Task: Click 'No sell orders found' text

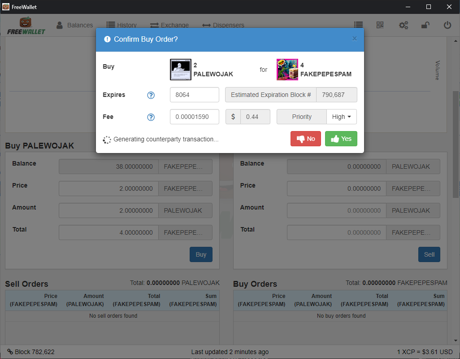Action: point(113,316)
